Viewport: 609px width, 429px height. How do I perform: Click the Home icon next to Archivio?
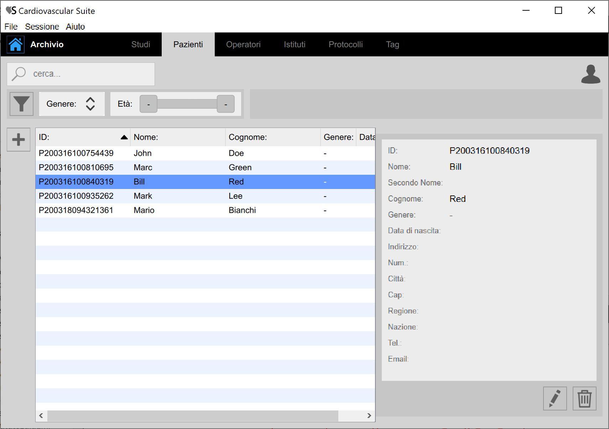pos(16,45)
